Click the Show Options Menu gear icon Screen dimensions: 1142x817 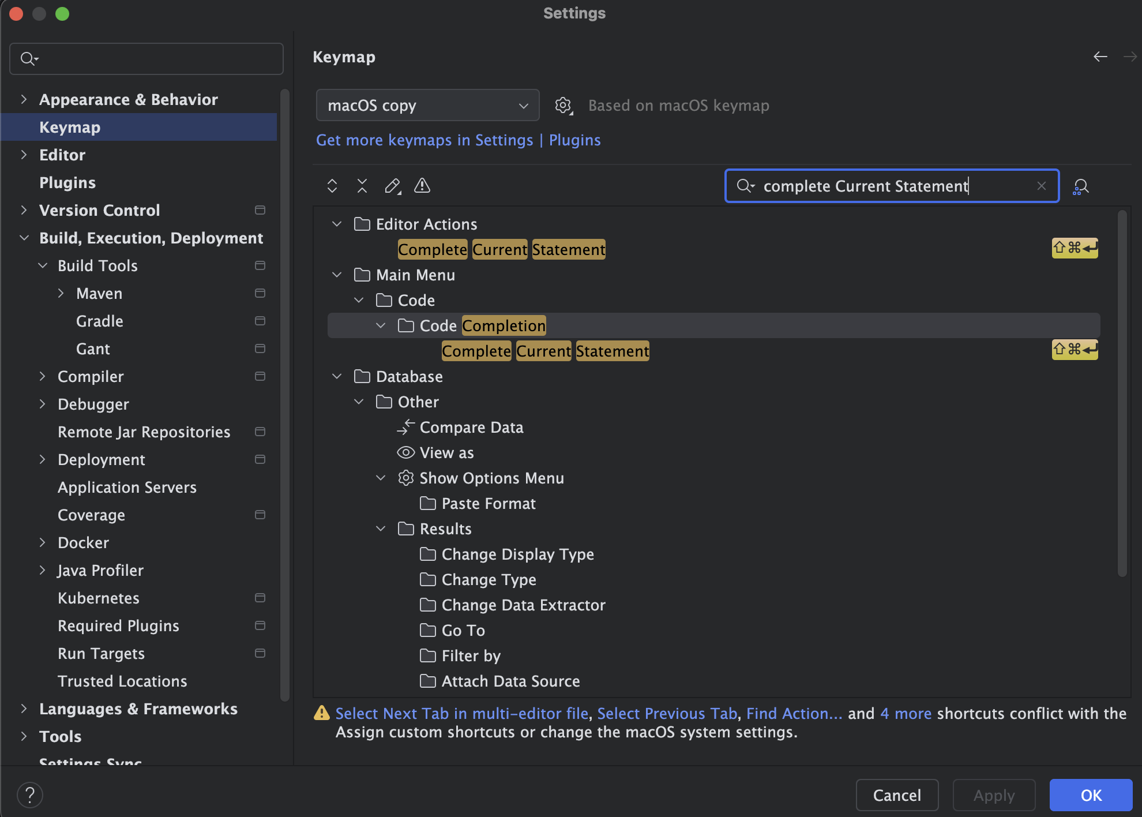pos(406,478)
